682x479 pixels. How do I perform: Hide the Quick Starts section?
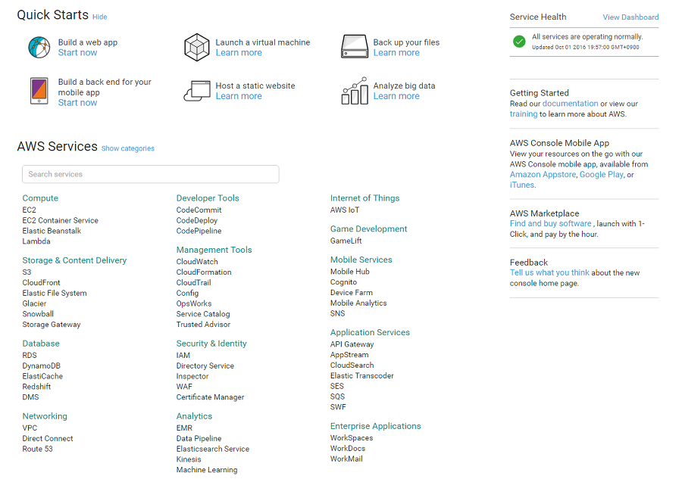pos(99,17)
